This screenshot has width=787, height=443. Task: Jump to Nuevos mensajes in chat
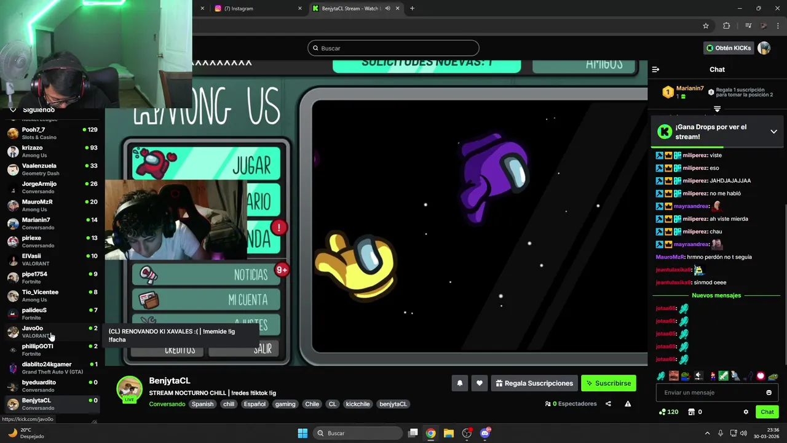(716, 295)
